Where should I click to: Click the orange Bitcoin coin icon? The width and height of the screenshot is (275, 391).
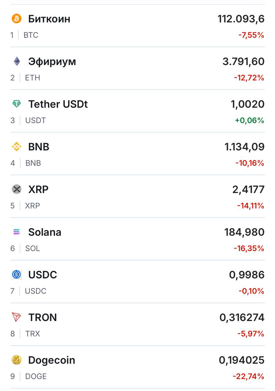point(16,19)
